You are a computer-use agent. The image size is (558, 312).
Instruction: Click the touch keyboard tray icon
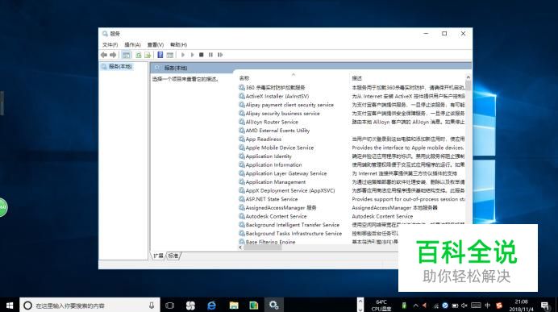(476, 306)
